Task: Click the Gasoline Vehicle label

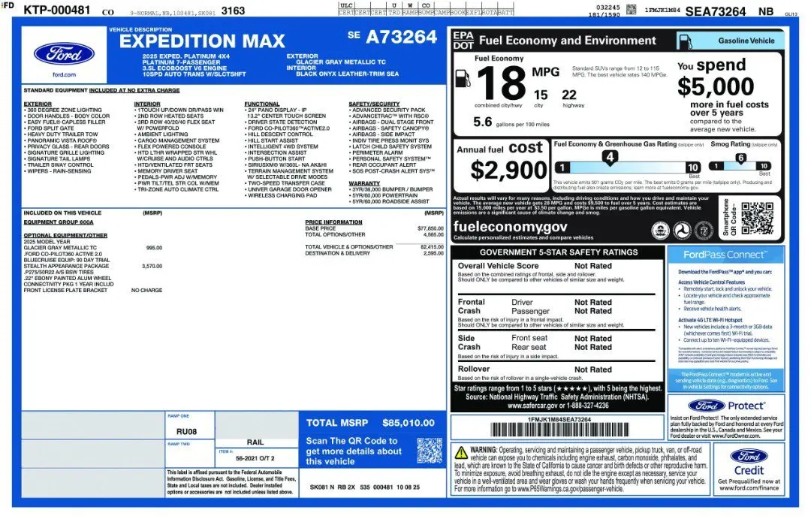Action: click(x=746, y=41)
